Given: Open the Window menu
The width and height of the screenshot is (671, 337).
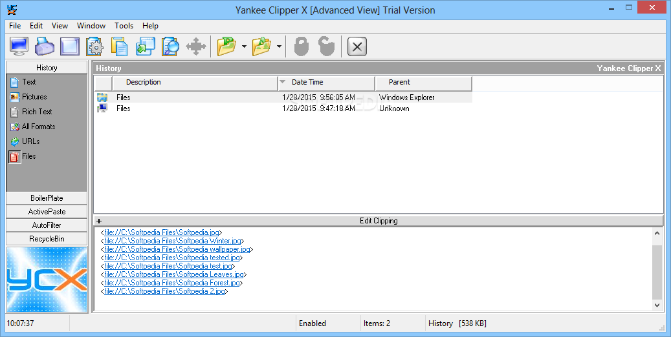Looking at the screenshot, I should 91,26.
